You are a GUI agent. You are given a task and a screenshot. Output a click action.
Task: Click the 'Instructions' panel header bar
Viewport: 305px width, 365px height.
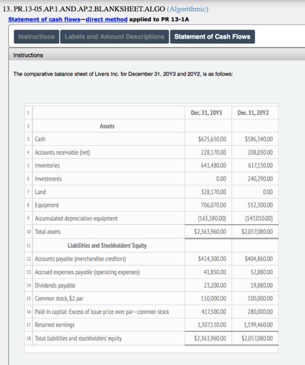point(157,55)
